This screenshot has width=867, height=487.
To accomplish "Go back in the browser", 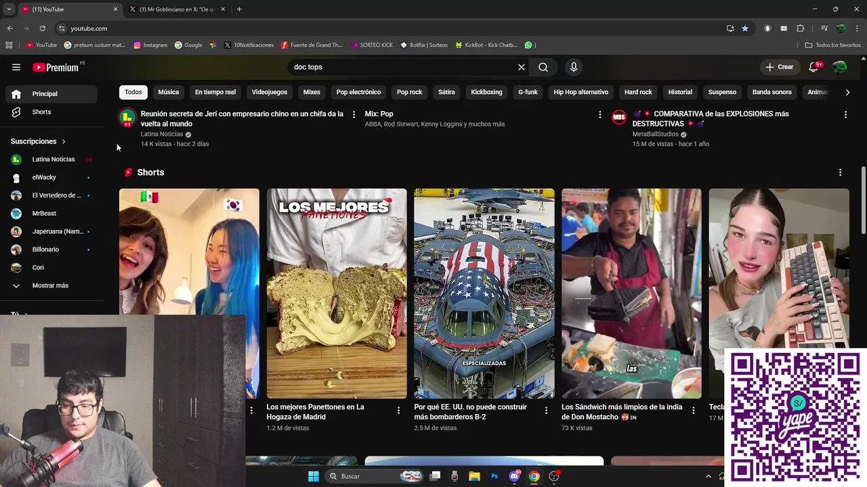I will (9, 28).
